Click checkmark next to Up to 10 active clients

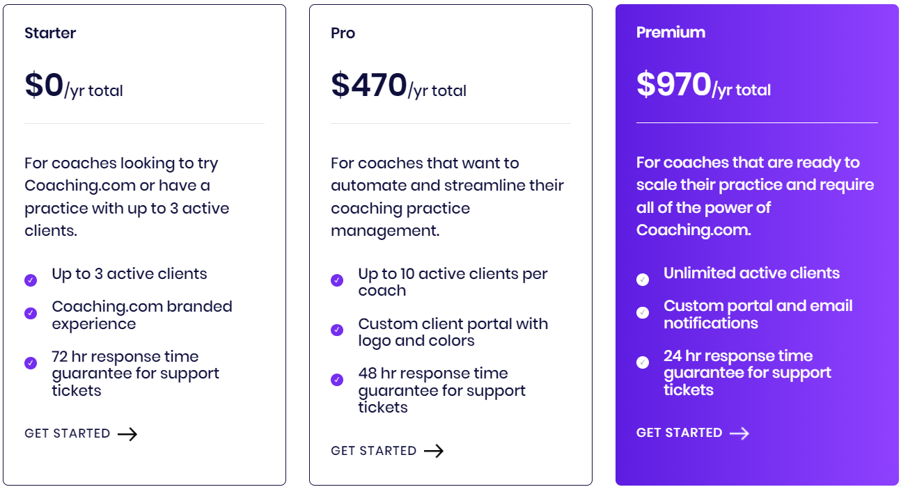click(x=337, y=280)
